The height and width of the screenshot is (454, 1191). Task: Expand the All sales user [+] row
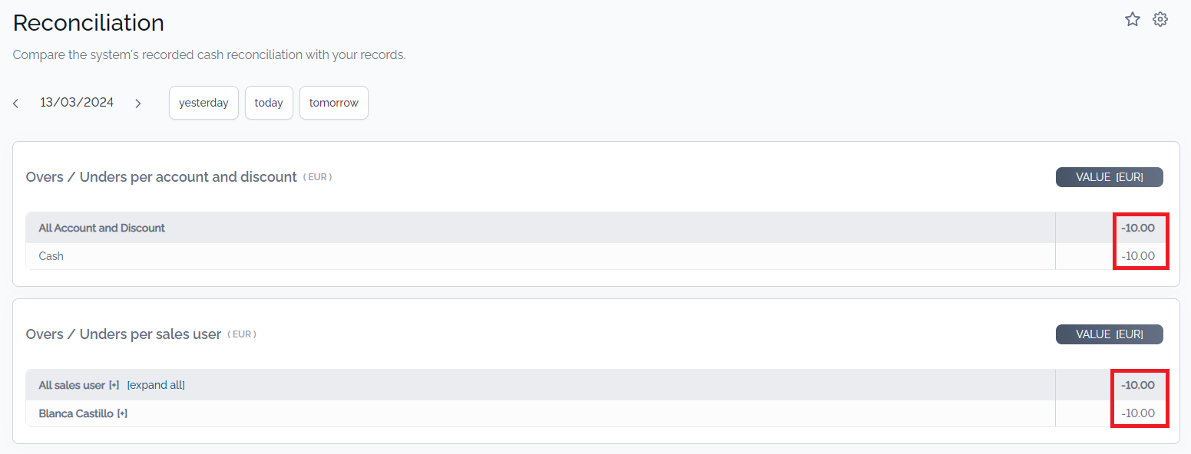click(x=114, y=385)
